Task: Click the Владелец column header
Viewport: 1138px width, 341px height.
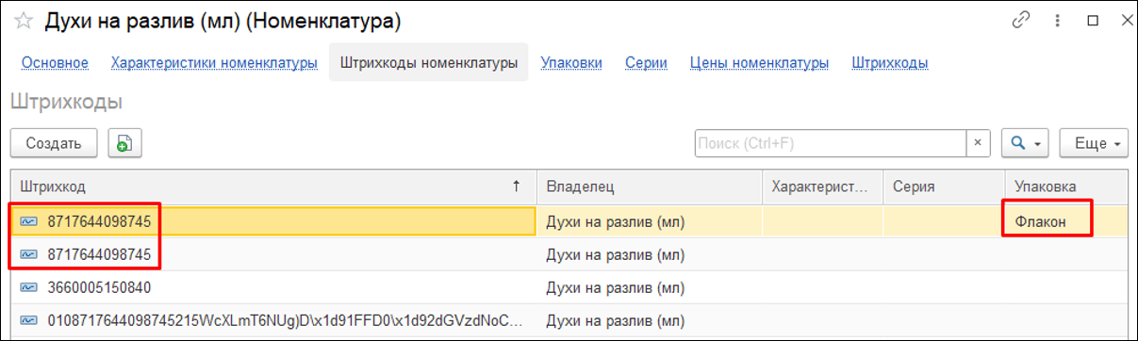Action: 649,187
